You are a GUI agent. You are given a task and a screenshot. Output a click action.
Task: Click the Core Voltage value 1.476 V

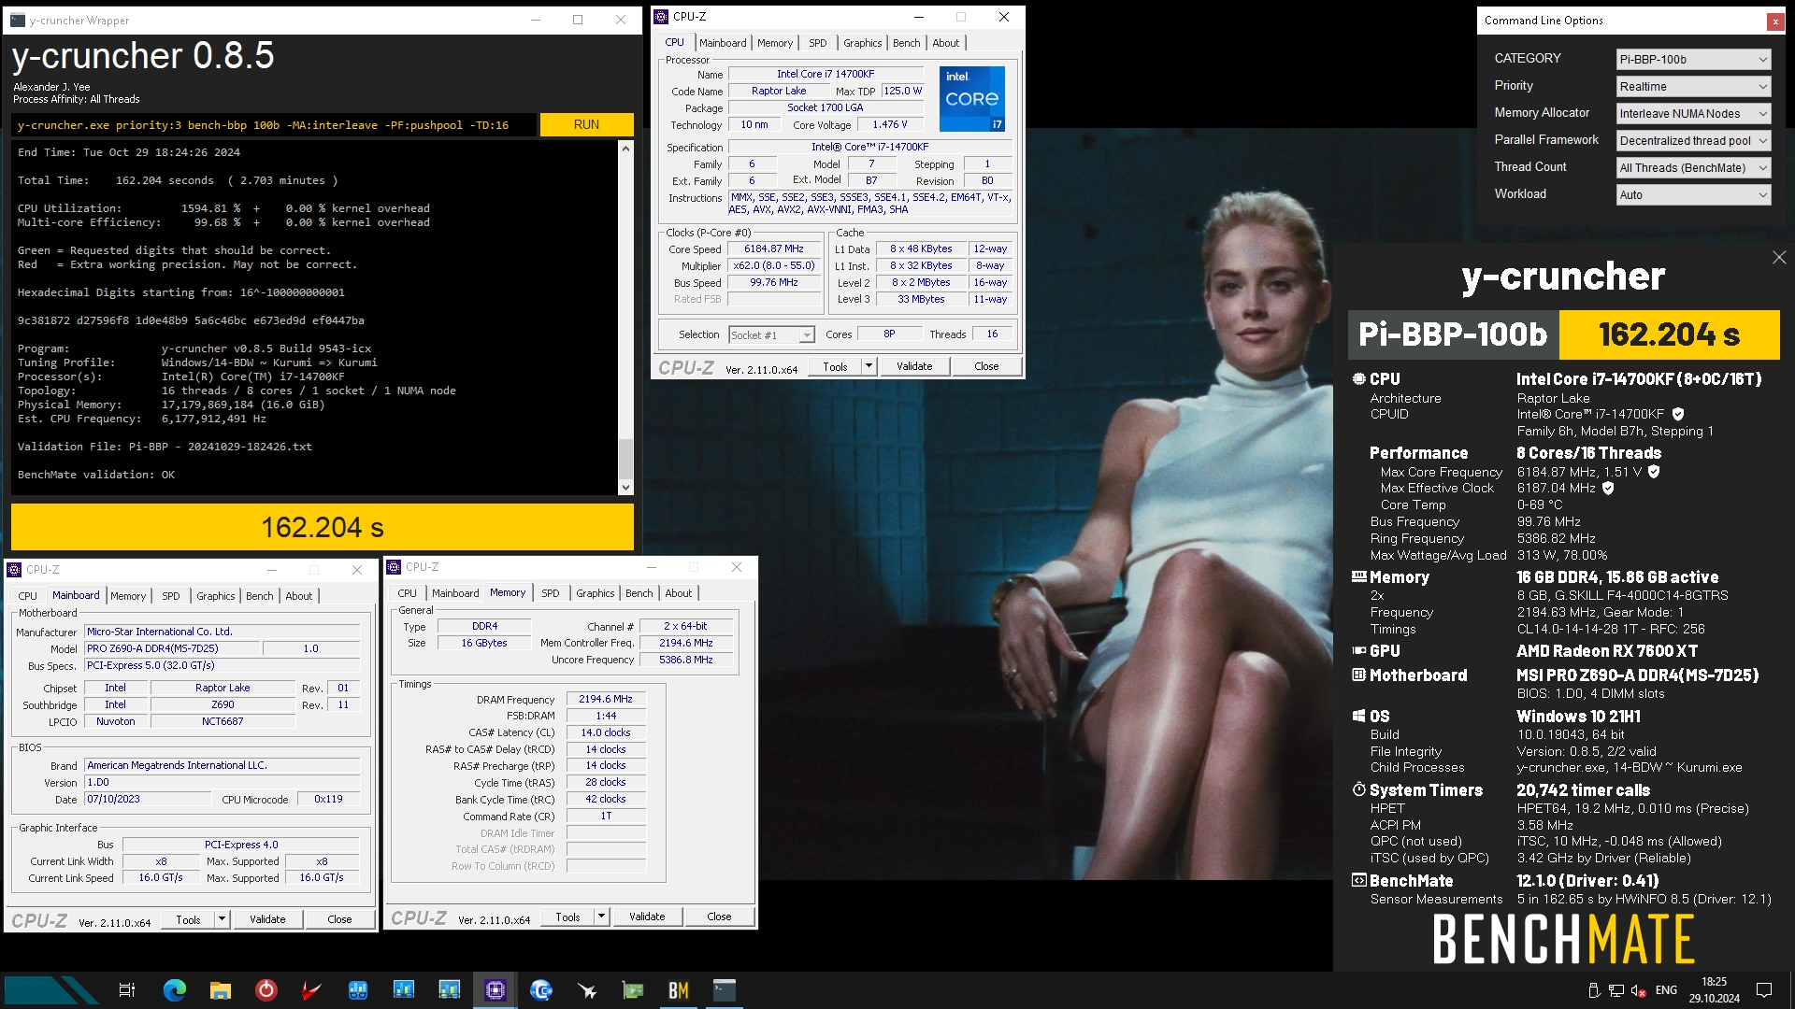tap(889, 125)
